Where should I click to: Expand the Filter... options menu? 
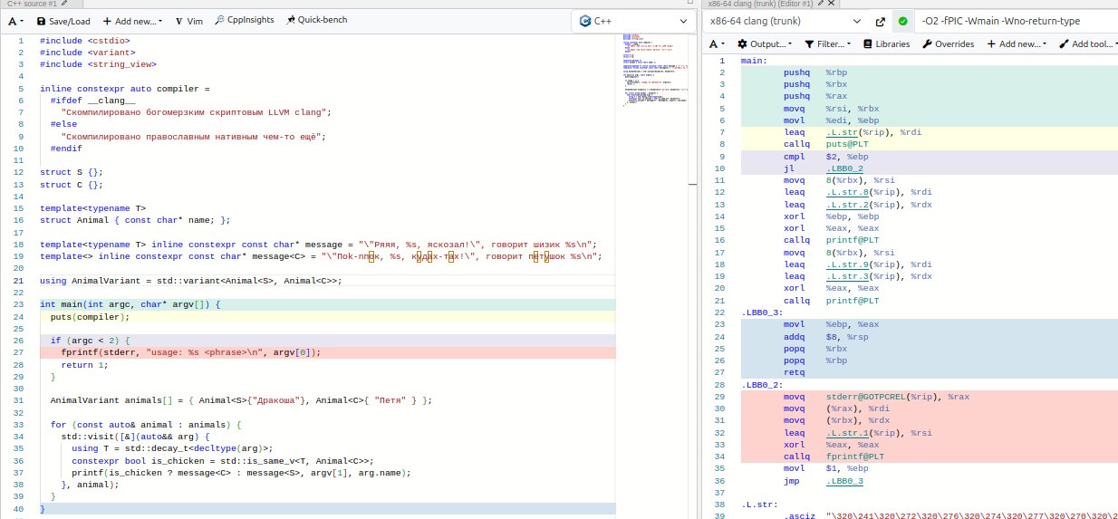(x=827, y=43)
